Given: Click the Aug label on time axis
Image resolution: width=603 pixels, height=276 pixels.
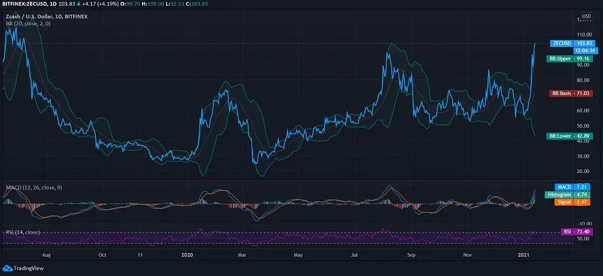Looking at the screenshot, I should (x=47, y=255).
